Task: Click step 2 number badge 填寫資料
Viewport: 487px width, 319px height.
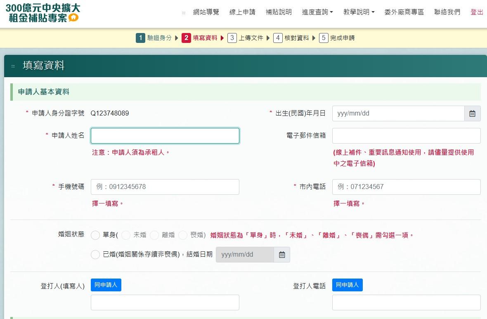Action: (x=186, y=38)
